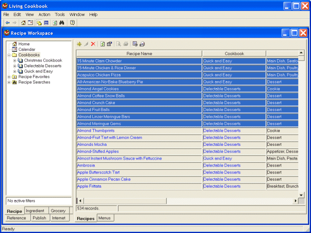Refresh the recipe list in workspace toolbar
Screen dimensions: 311x233
[x=102, y=44]
